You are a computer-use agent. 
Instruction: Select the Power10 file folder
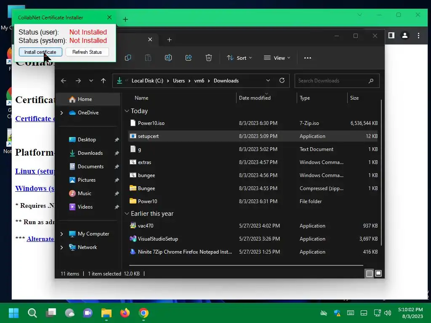(x=253, y=201)
